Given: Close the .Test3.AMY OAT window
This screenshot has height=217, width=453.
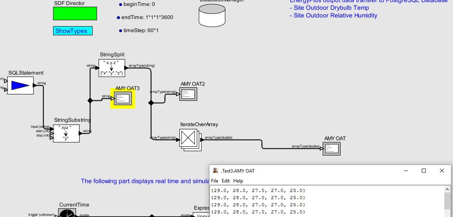Looking at the screenshot, I should click(442, 171).
